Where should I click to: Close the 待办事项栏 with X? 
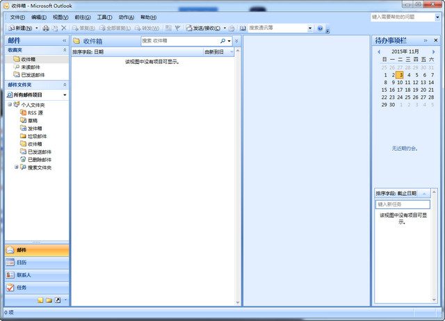click(x=436, y=40)
